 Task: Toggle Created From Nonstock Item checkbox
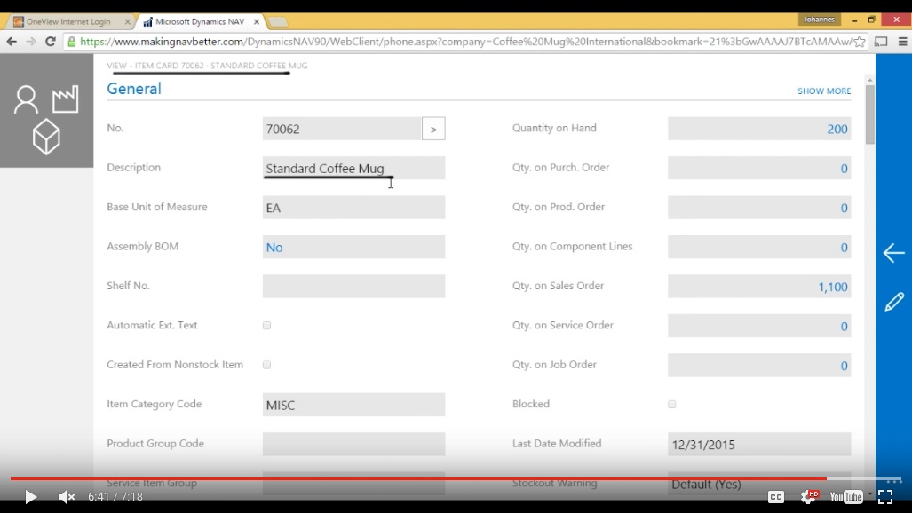(267, 365)
